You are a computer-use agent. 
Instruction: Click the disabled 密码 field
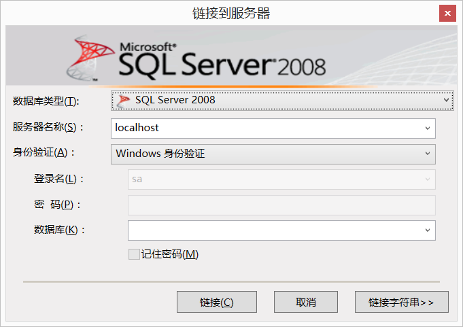click(x=281, y=205)
